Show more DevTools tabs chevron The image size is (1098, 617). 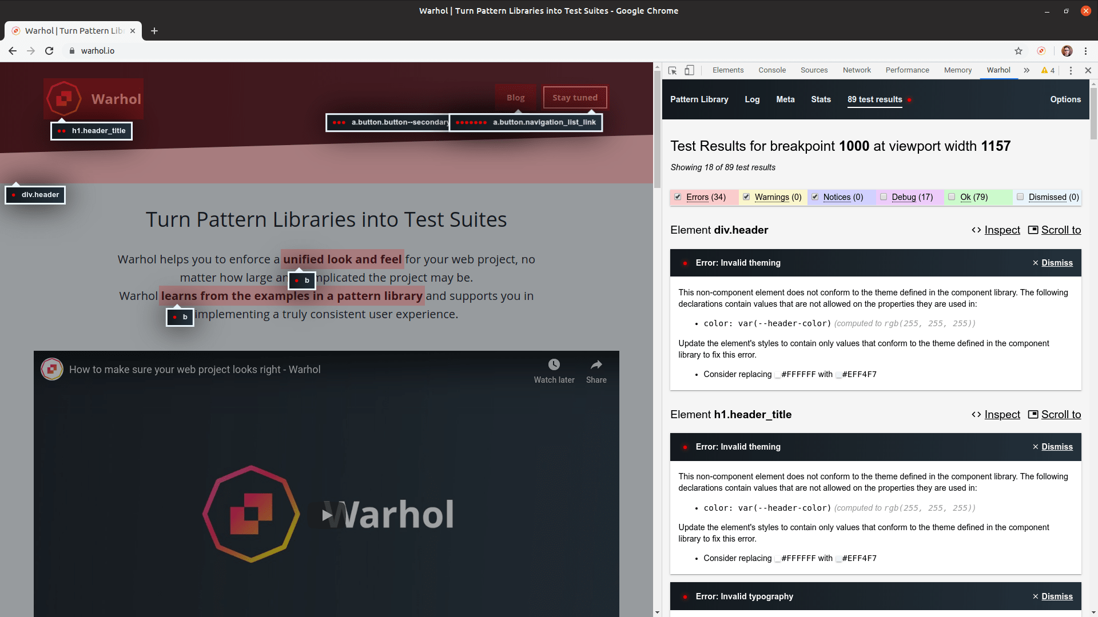(1027, 70)
